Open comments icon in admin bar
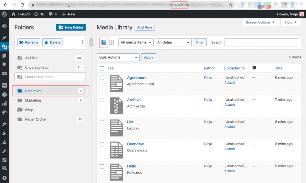 click(x=53, y=14)
